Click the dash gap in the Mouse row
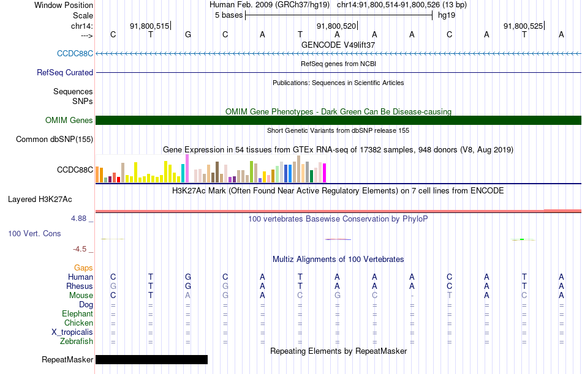 412,296
